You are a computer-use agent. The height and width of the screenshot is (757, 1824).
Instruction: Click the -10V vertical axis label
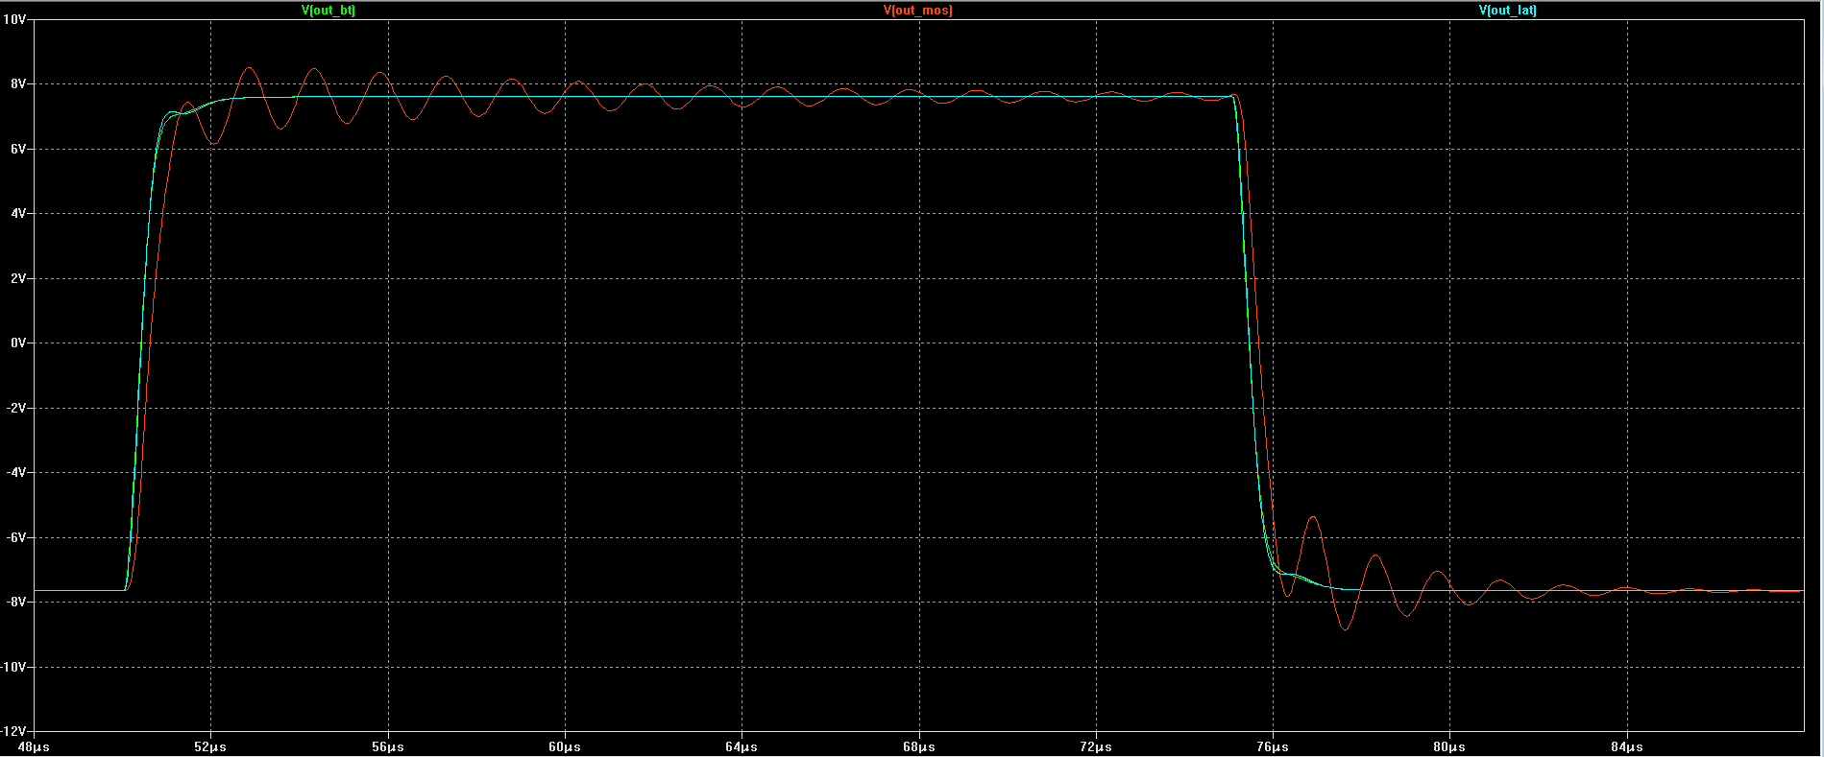[14, 667]
